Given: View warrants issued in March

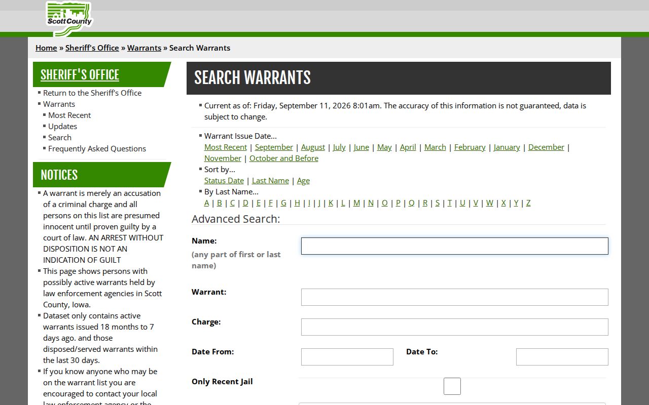Looking at the screenshot, I should click(x=435, y=147).
